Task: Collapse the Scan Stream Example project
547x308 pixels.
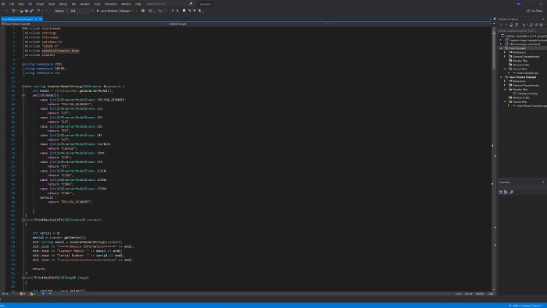Action: pyautogui.click(x=502, y=77)
